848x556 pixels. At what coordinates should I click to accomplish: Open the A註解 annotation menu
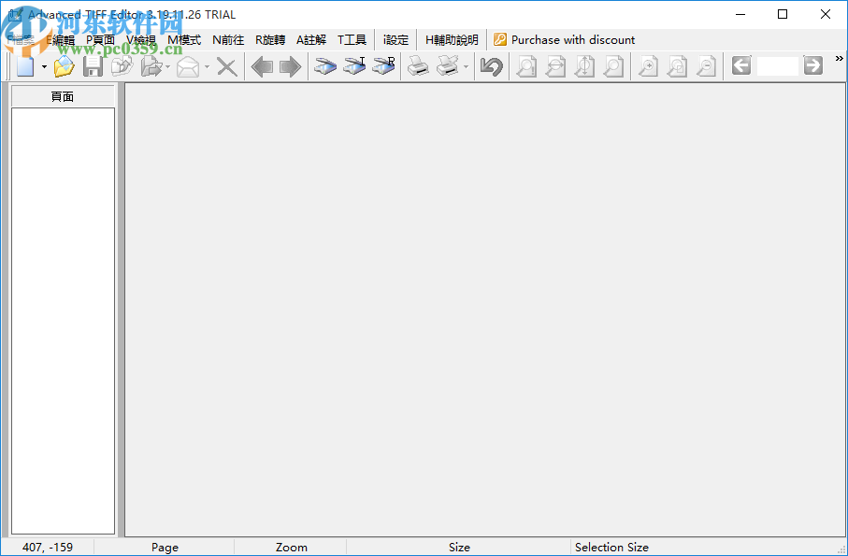click(x=310, y=39)
